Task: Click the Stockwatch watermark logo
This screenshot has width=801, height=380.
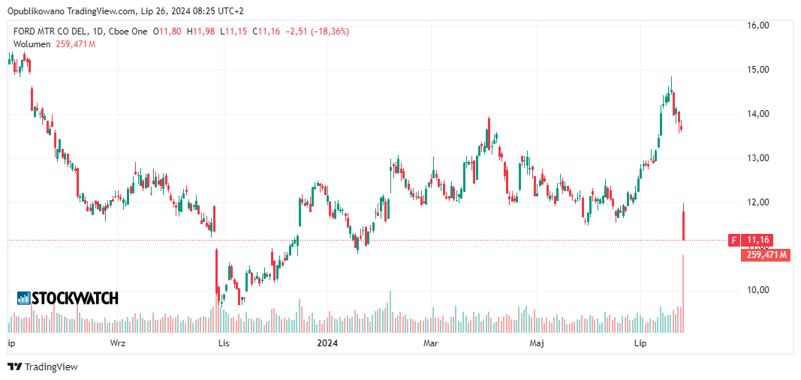Action: point(68,298)
